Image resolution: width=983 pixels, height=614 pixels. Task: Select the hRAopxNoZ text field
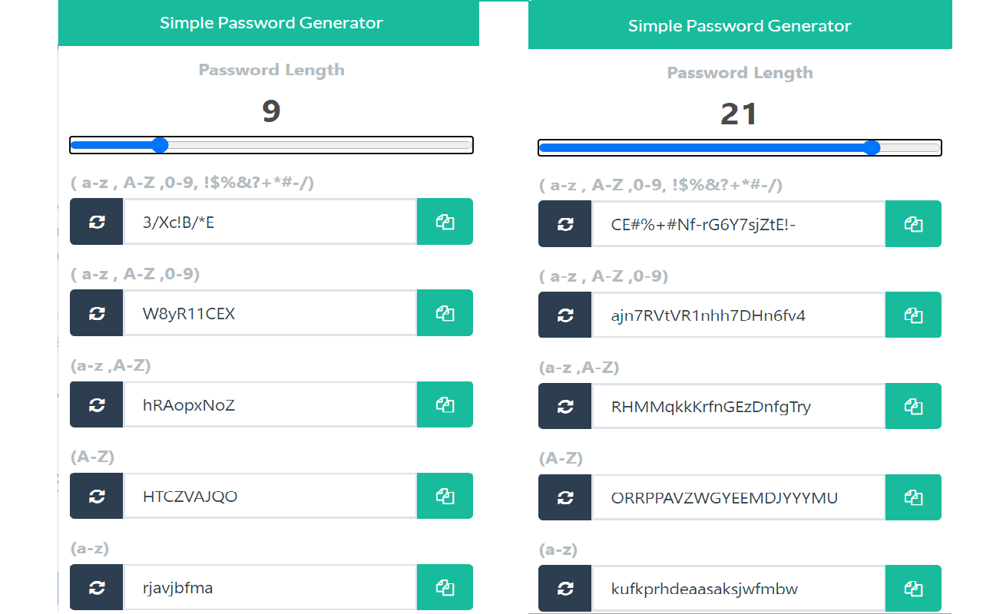tap(270, 404)
